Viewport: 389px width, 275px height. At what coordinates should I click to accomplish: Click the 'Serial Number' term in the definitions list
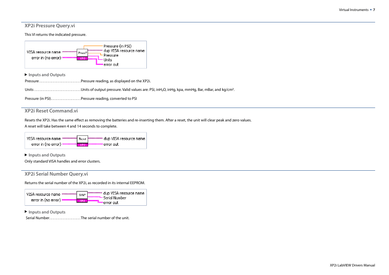click(38, 218)
